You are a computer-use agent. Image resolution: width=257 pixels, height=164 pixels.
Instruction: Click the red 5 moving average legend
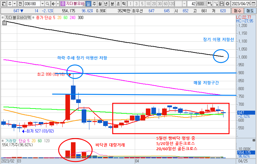pos(54,17)
